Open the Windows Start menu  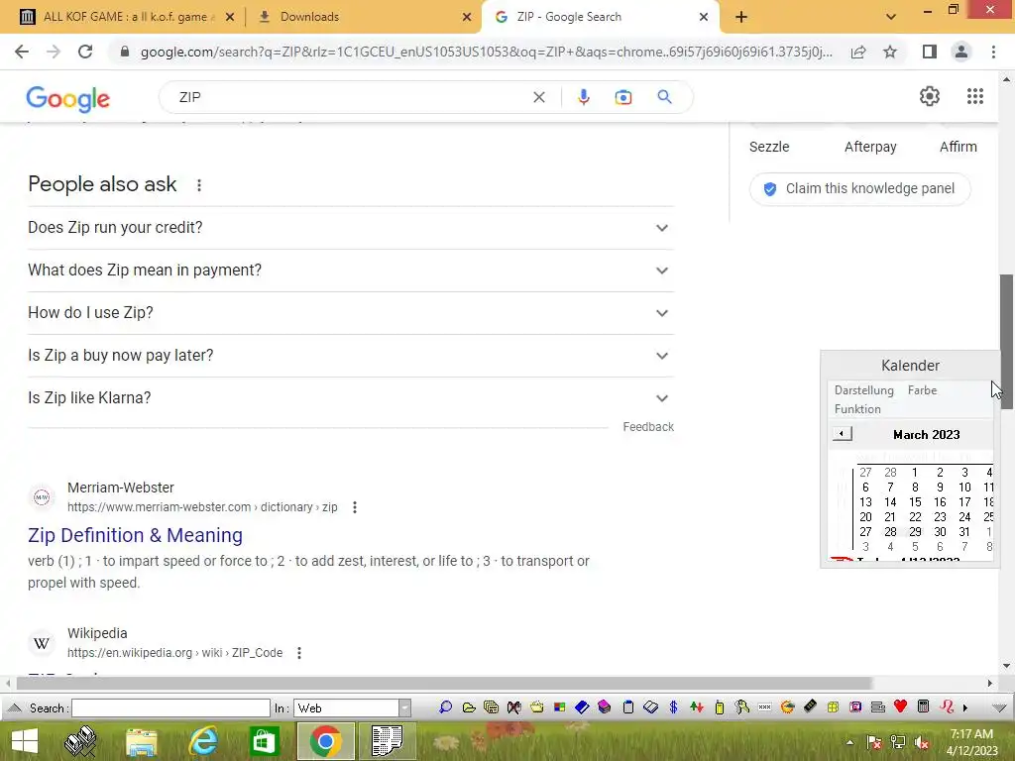point(25,741)
